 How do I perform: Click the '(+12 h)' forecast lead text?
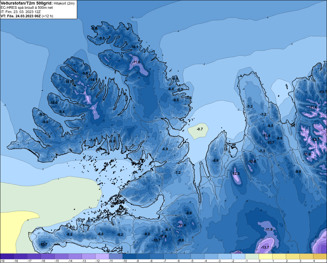point(47,16)
